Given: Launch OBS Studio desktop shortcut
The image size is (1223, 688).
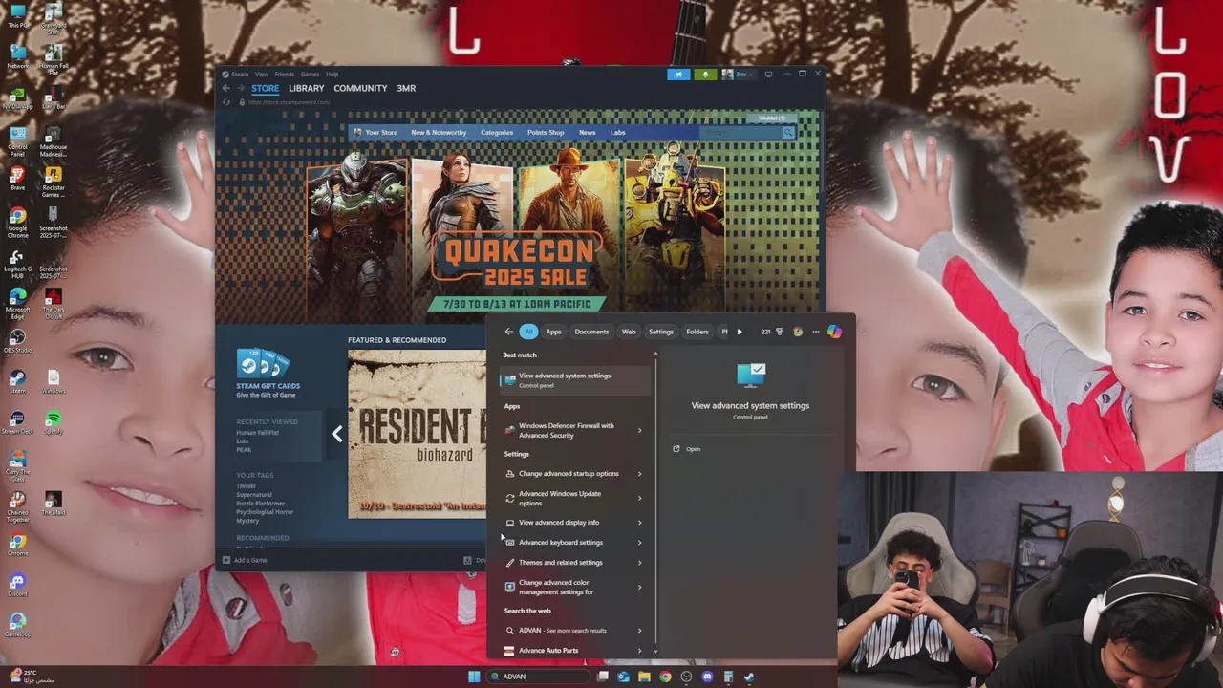Looking at the screenshot, I should (x=17, y=341).
